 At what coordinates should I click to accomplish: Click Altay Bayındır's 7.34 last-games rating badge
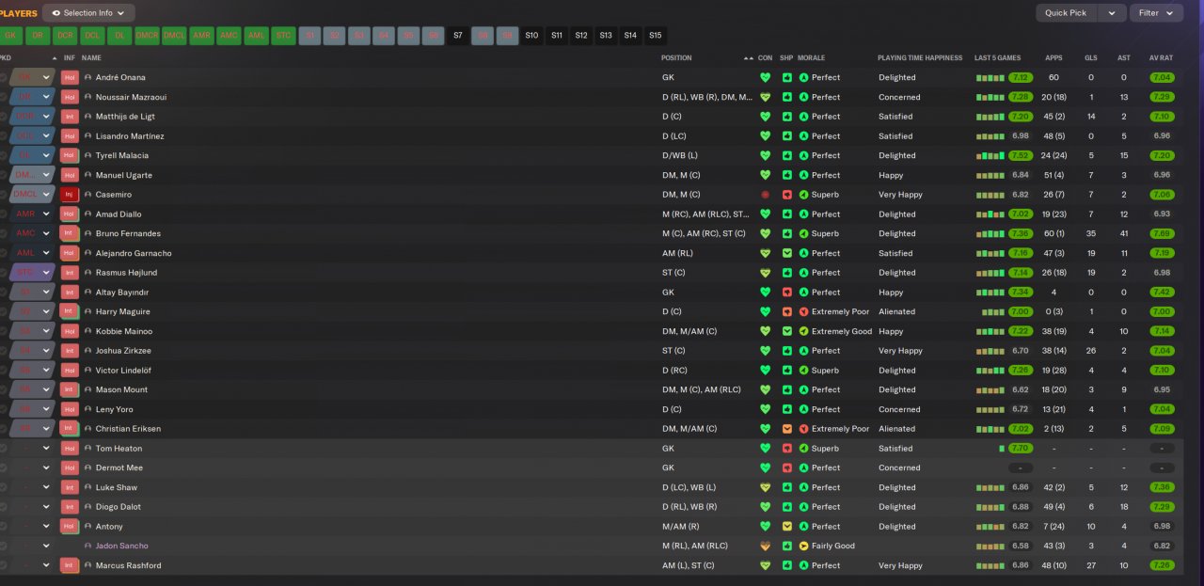pyautogui.click(x=1021, y=293)
